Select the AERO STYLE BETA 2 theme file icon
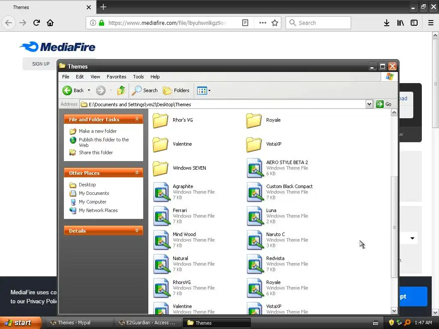 coord(255,168)
